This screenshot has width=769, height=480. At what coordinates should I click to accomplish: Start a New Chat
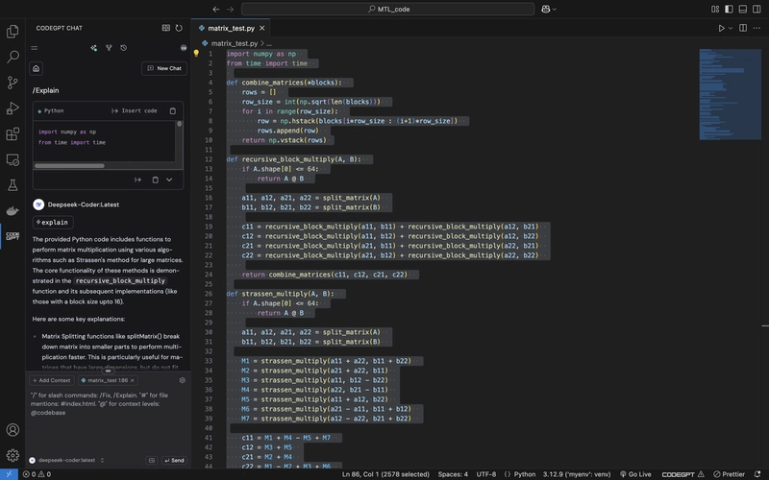click(x=164, y=68)
